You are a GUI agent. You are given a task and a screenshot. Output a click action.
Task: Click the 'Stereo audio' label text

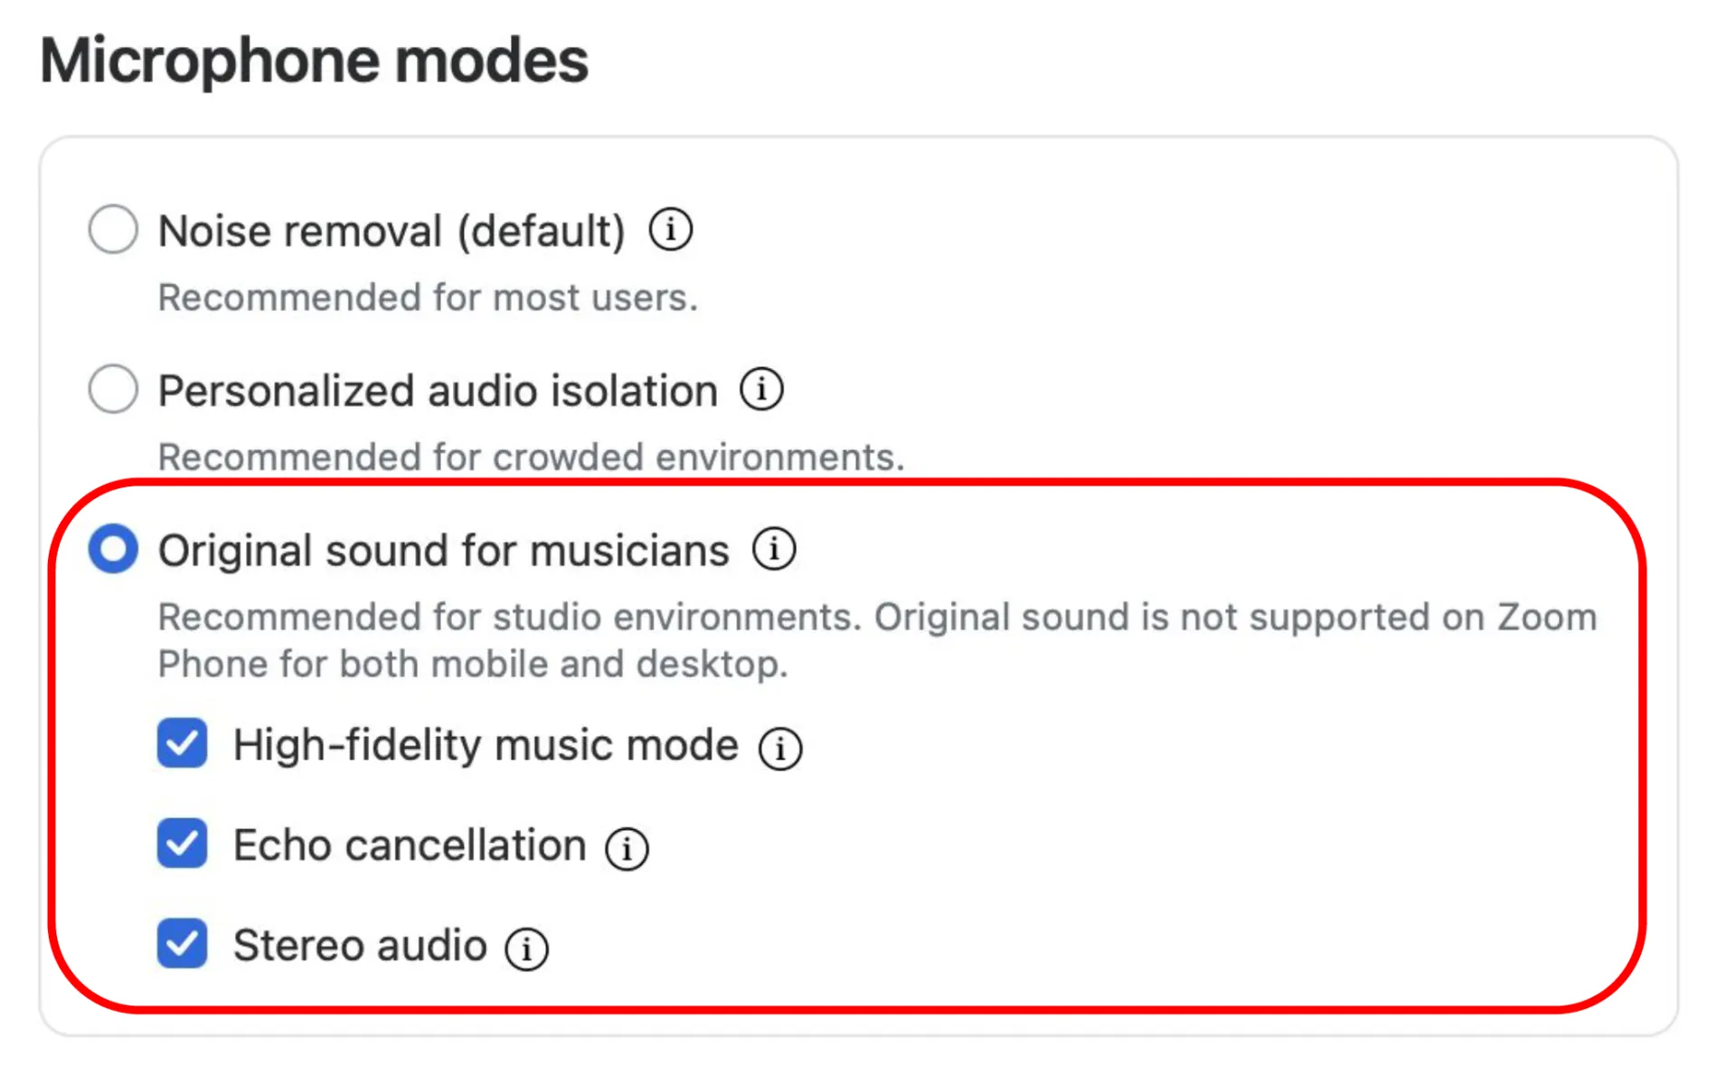(x=360, y=946)
